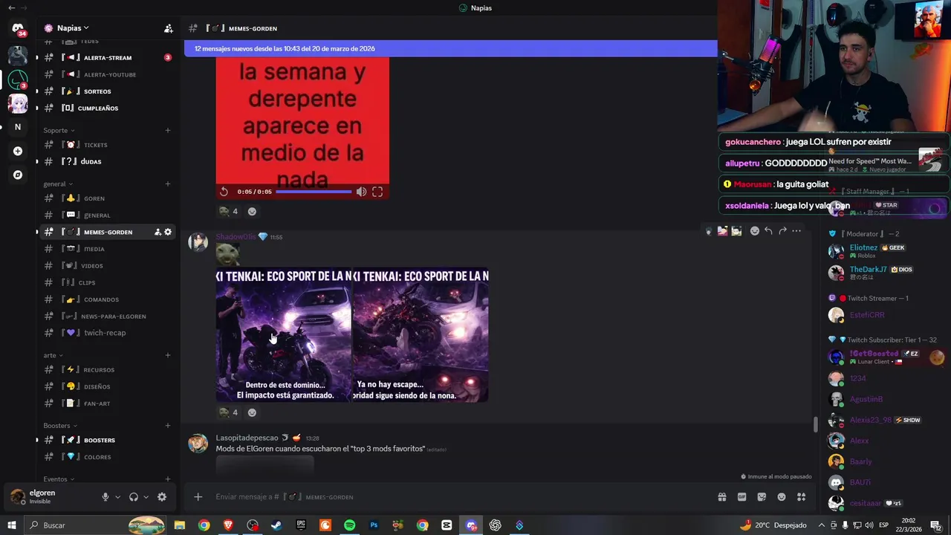The image size is (951, 535).
Task: Collapse the arte channel category
Action: 52,355
